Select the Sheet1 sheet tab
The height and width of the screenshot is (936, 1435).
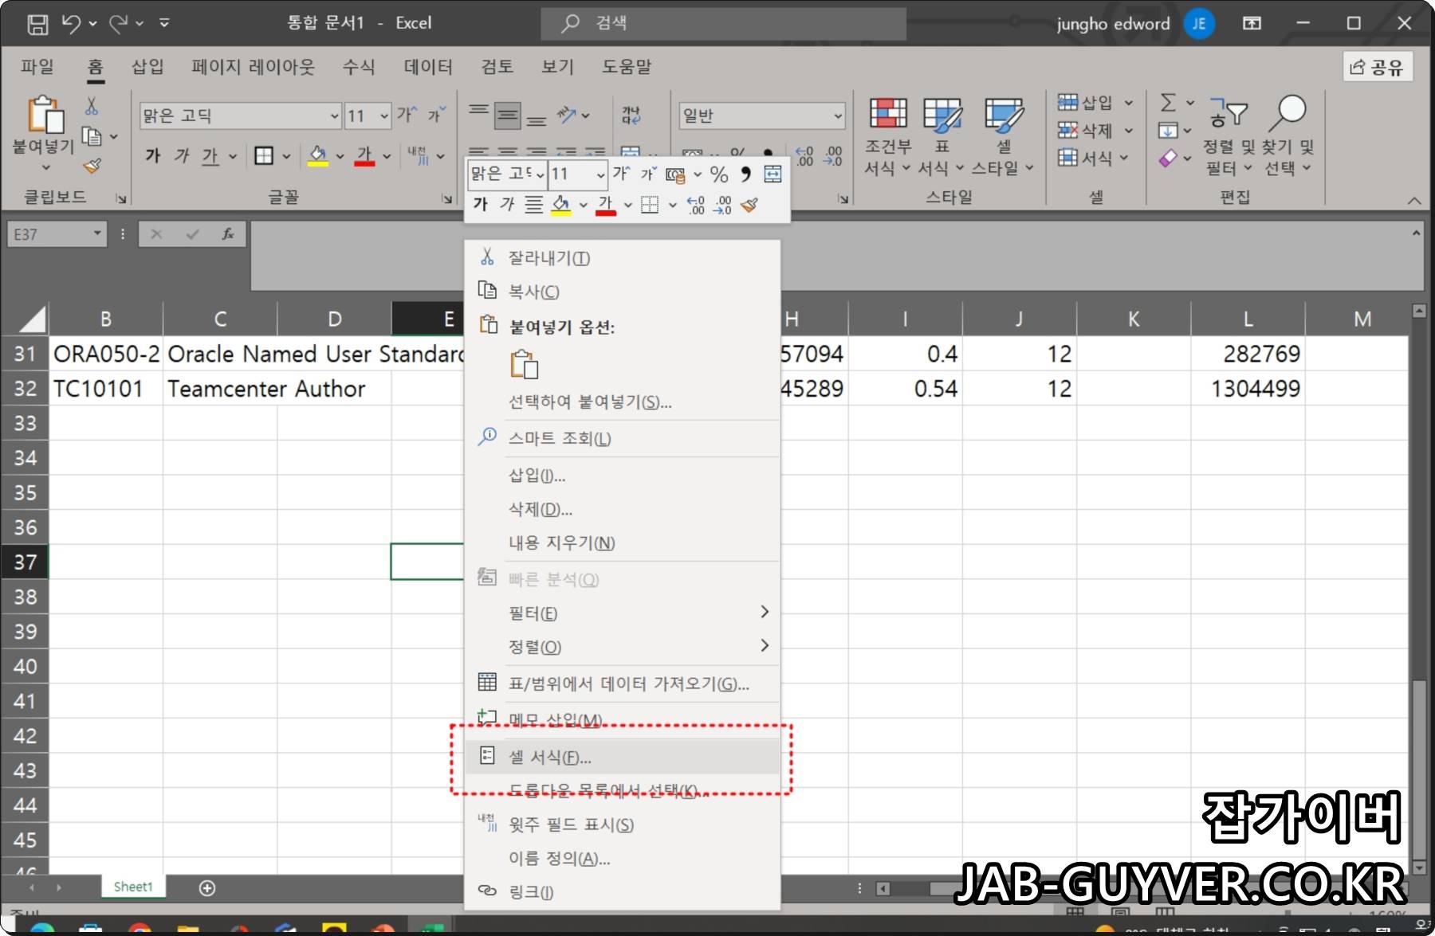click(x=132, y=887)
